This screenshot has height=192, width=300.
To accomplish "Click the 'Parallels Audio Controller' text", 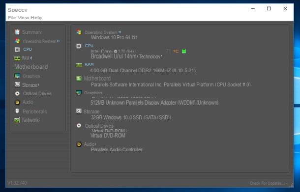I will click(117, 149).
